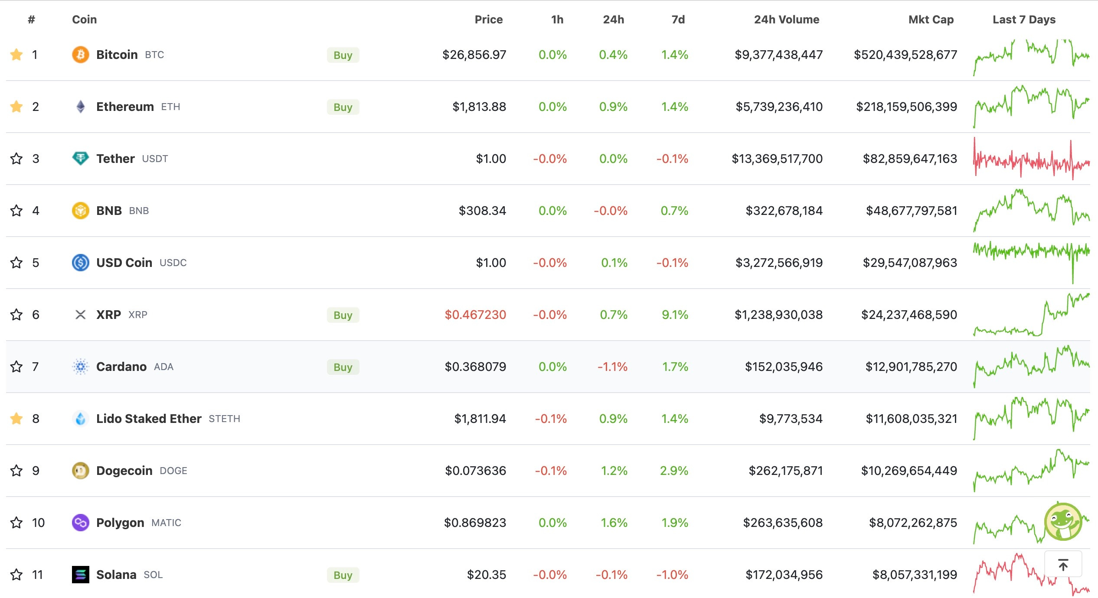The width and height of the screenshot is (1098, 598).
Task: Sort by 24h change column
Action: [614, 19]
